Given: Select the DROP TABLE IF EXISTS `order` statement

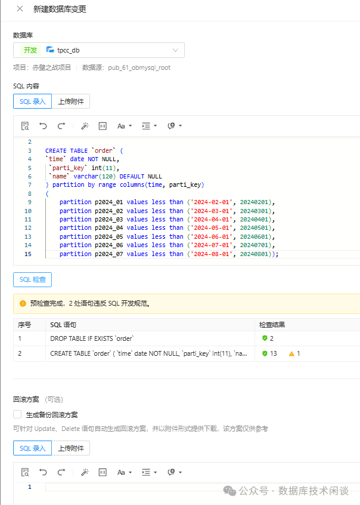Looking at the screenshot, I should (x=92, y=338).
